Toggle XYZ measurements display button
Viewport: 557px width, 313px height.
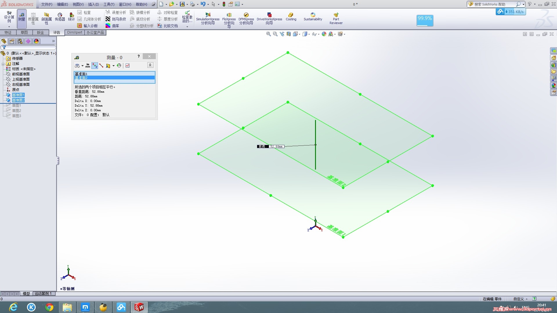pyautogui.click(x=95, y=66)
